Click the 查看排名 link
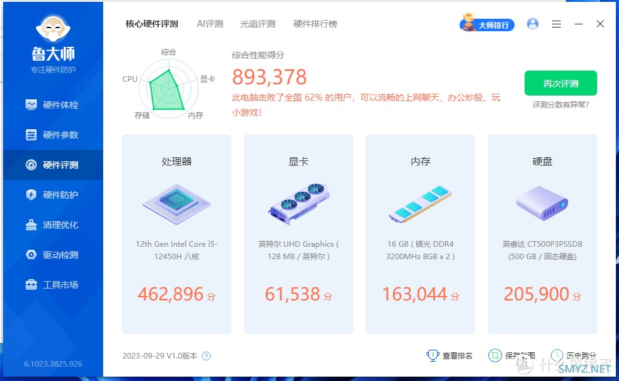Viewport: 619px width, 381px height. tap(457, 356)
